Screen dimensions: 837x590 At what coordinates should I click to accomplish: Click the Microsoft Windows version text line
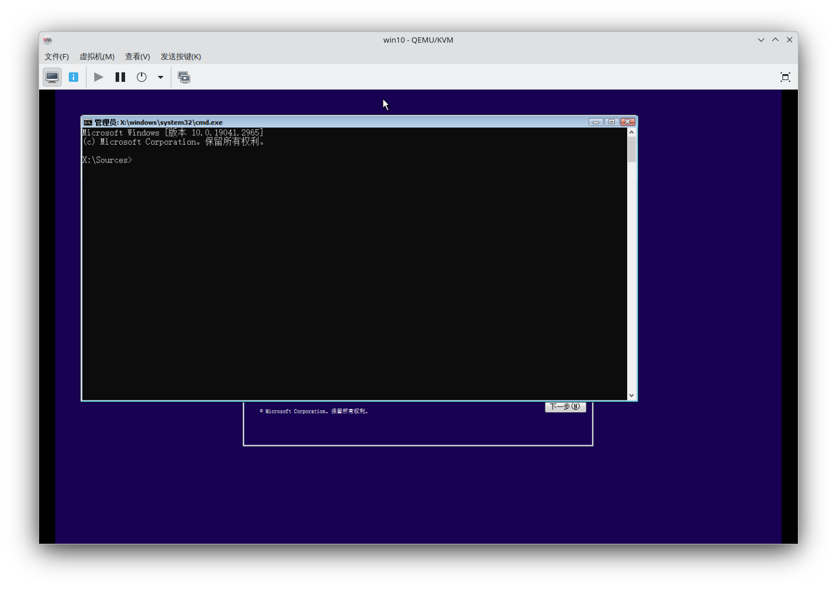[172, 133]
